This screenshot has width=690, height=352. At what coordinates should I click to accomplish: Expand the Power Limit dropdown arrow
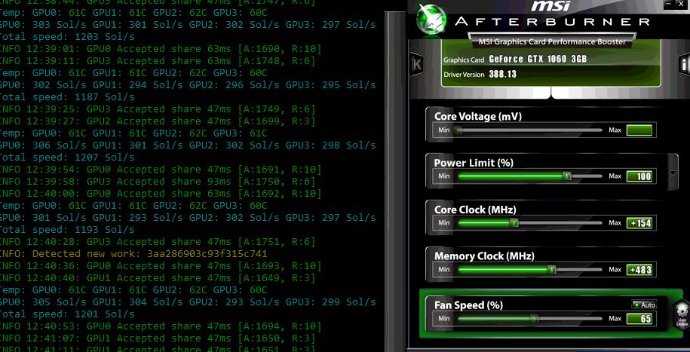673,173
